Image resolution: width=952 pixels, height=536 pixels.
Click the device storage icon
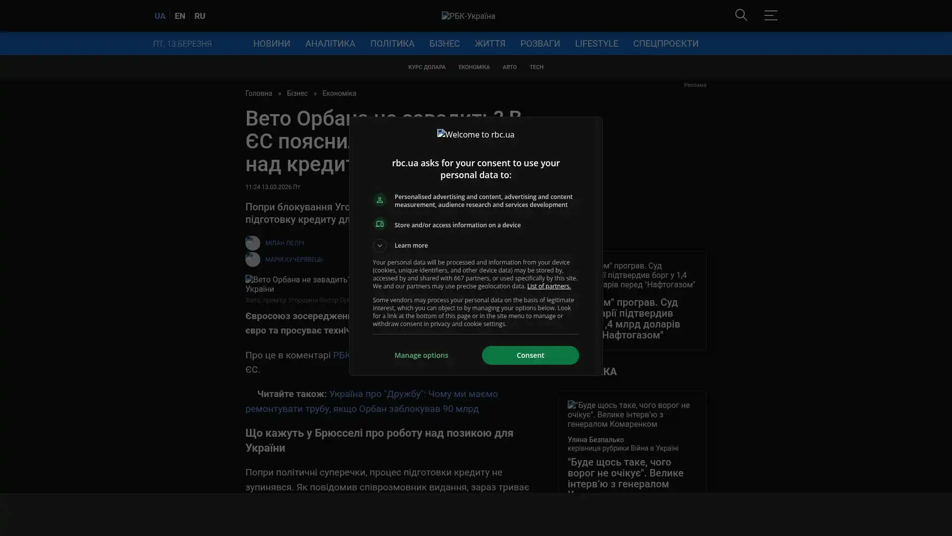(379, 224)
